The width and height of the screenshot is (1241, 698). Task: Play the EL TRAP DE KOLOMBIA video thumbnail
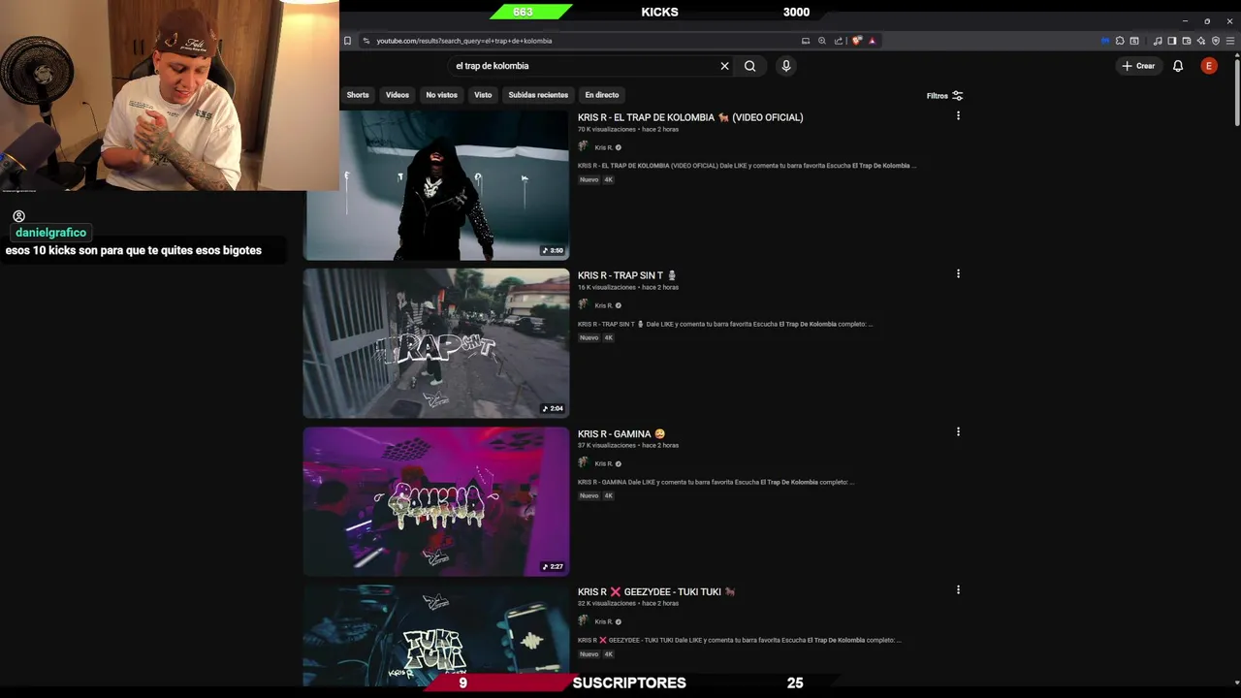click(436, 185)
